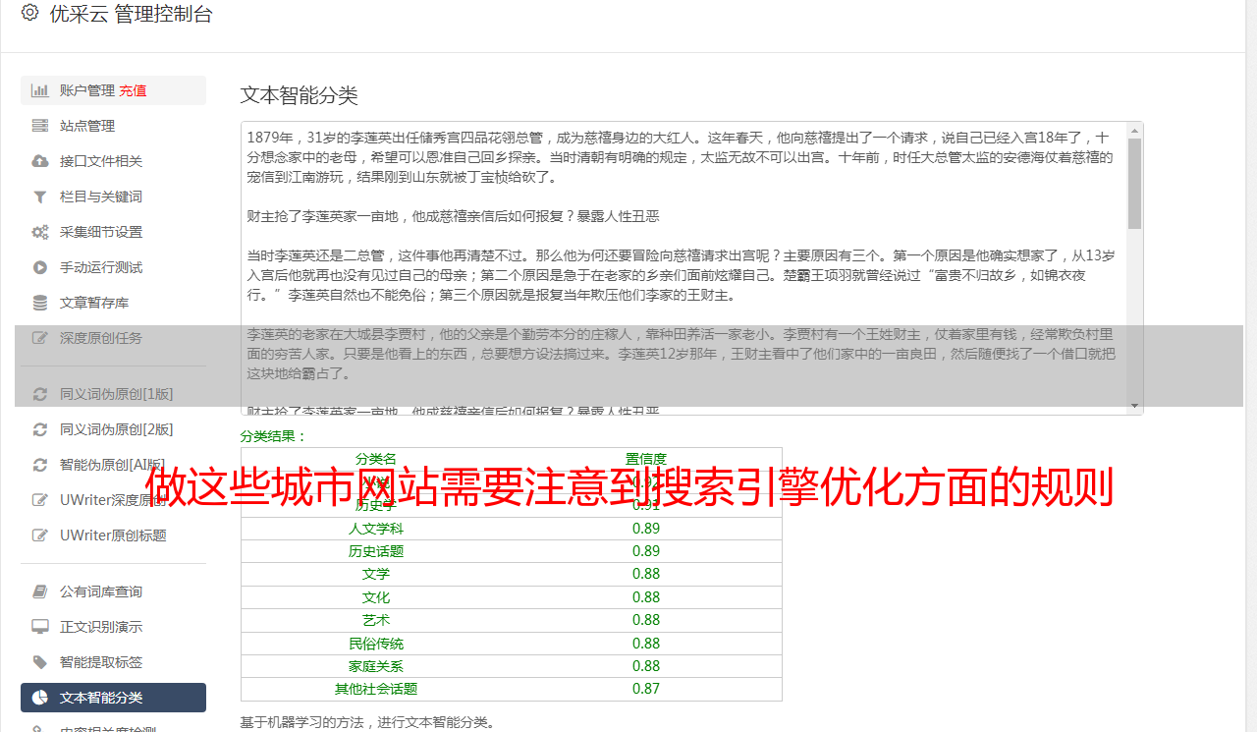Click the red 充值 recharge link

tap(133, 90)
